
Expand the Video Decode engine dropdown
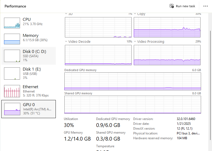66,41
